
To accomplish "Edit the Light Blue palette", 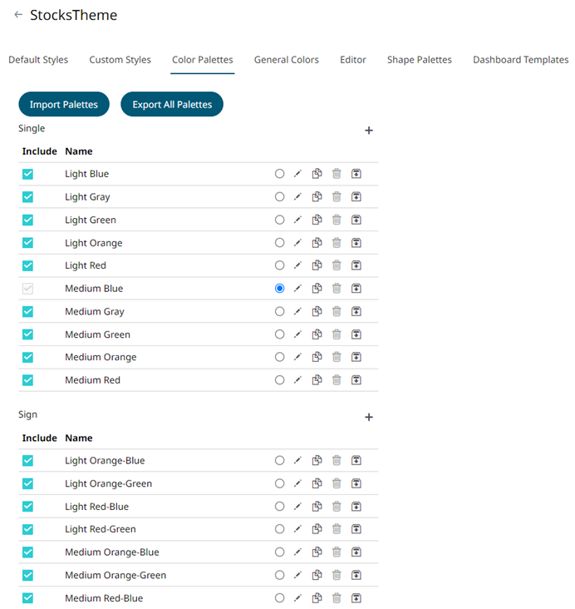I will point(297,174).
